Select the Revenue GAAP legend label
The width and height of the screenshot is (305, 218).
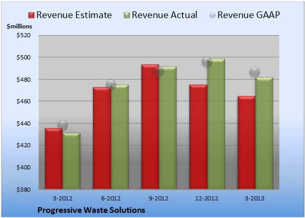(x=248, y=15)
